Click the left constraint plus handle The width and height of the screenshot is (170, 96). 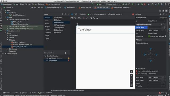pos(144,55)
